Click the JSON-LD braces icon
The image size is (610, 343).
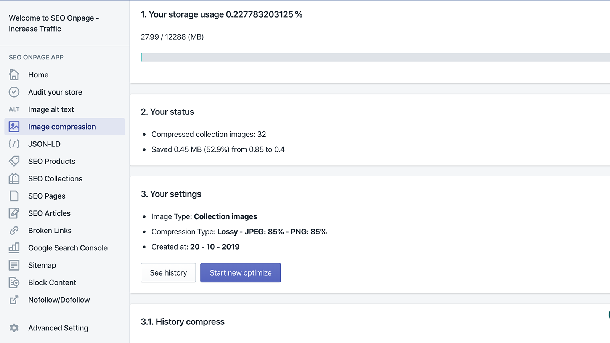point(14,144)
